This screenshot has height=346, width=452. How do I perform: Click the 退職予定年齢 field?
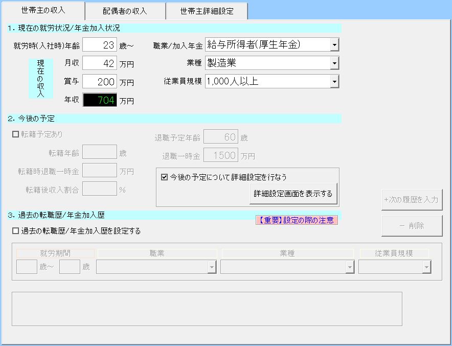pos(220,137)
